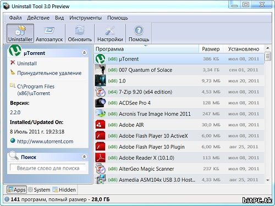Screen dimensions: 275x206
Task: Click the сен 01, 2011 date cell
Action: point(244,70)
